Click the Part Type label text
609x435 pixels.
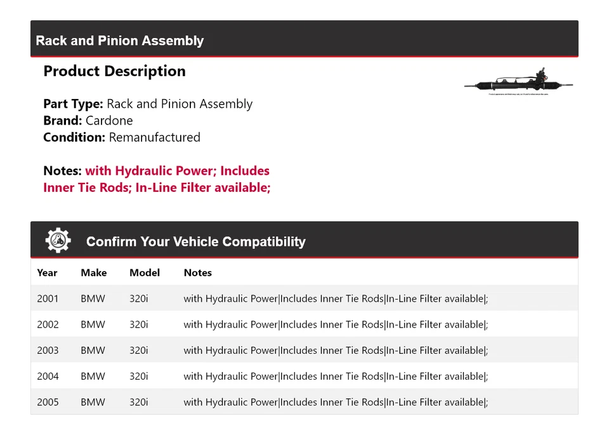coord(73,104)
